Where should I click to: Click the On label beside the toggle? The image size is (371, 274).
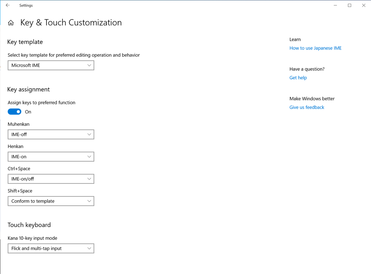pyautogui.click(x=28, y=112)
